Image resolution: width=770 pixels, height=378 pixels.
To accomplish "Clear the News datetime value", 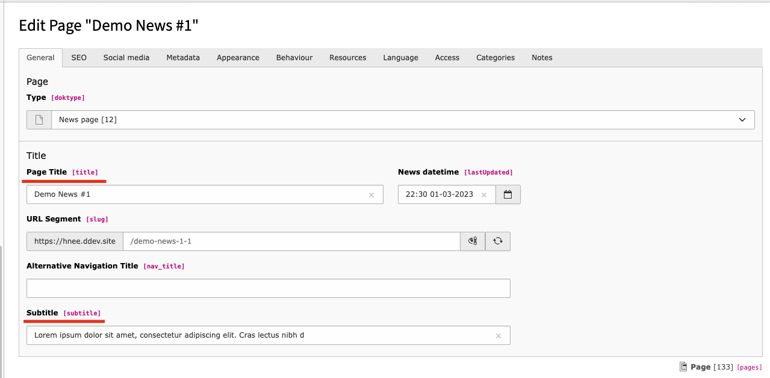I will (x=484, y=195).
